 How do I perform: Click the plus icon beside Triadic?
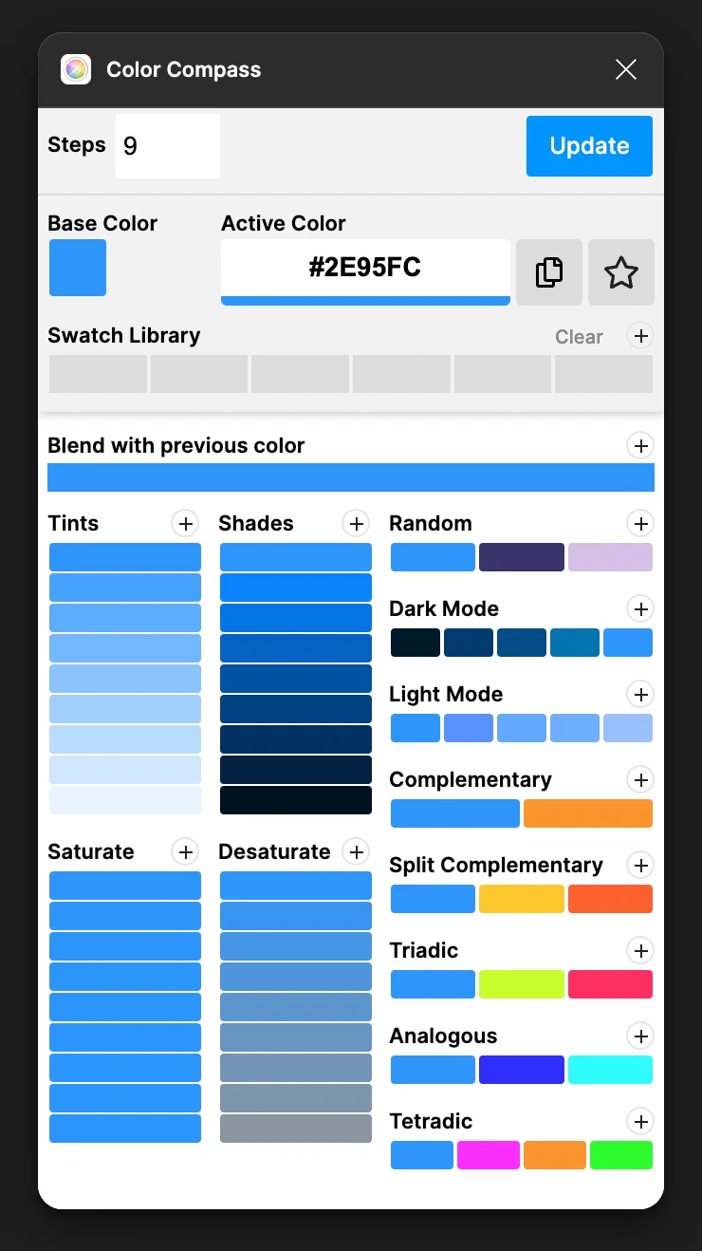pyautogui.click(x=641, y=950)
